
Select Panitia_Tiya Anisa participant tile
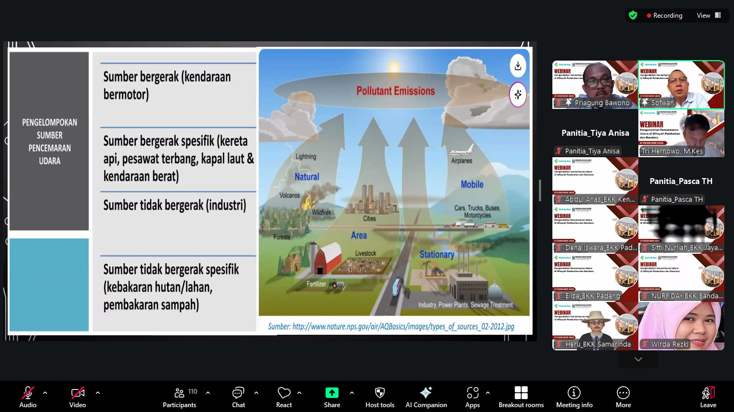pyautogui.click(x=595, y=133)
